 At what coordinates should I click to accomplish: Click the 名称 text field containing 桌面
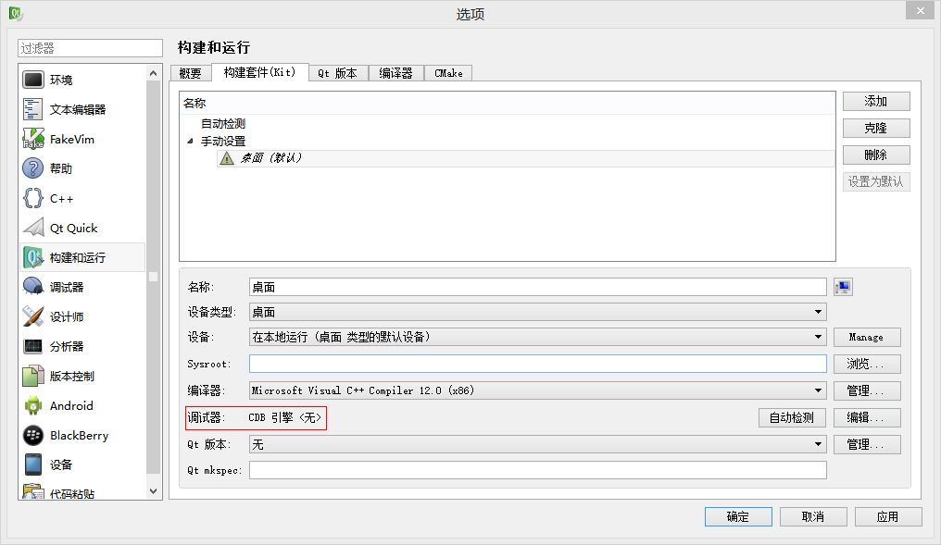tap(538, 287)
